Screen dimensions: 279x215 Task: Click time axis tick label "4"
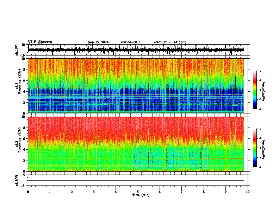[x=116, y=192]
